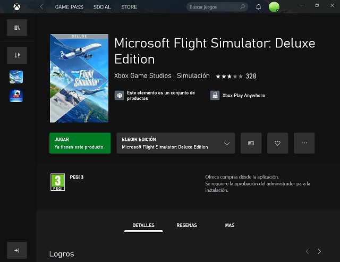Open the GAME PASS tab
Viewport: 340px width, 262px height.
click(x=69, y=7)
